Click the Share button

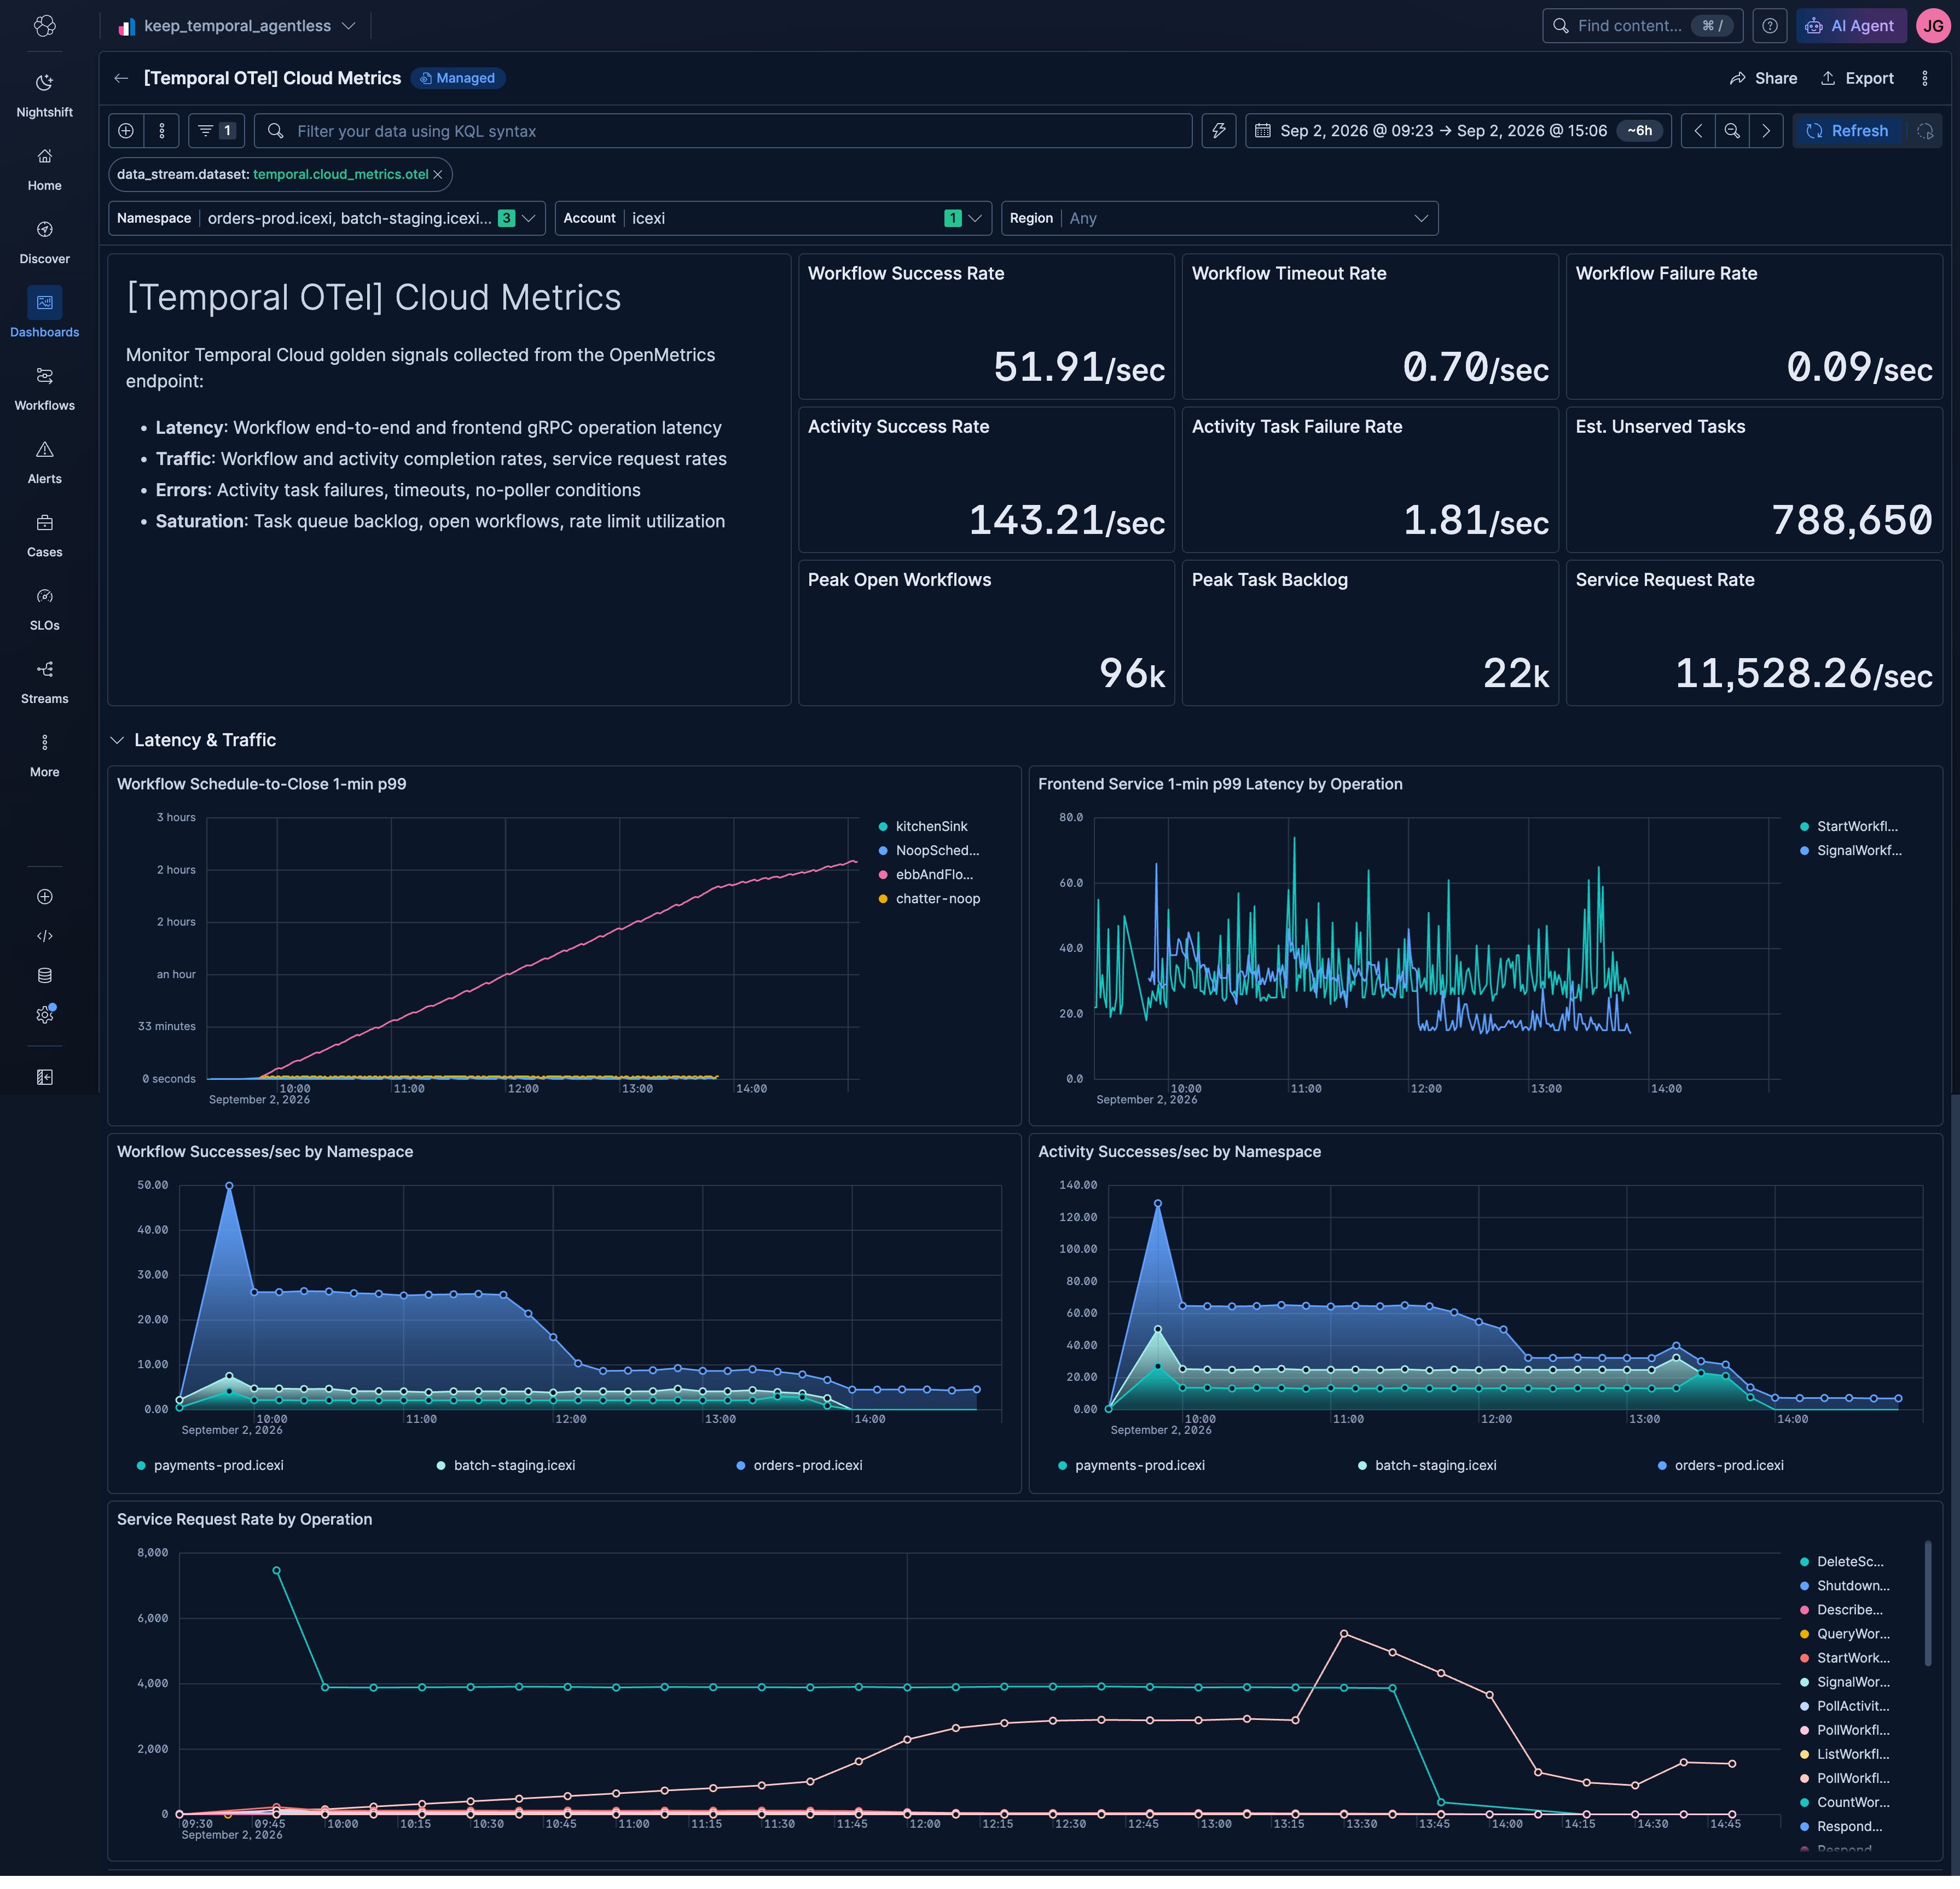tap(1763, 78)
